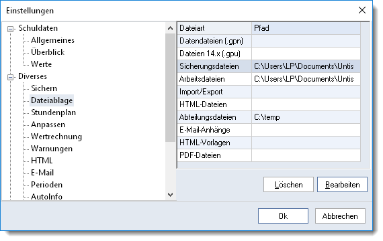This screenshot has height=241, width=383.
Task: Click the Arbeitsdateien path cell
Action: 306,79
